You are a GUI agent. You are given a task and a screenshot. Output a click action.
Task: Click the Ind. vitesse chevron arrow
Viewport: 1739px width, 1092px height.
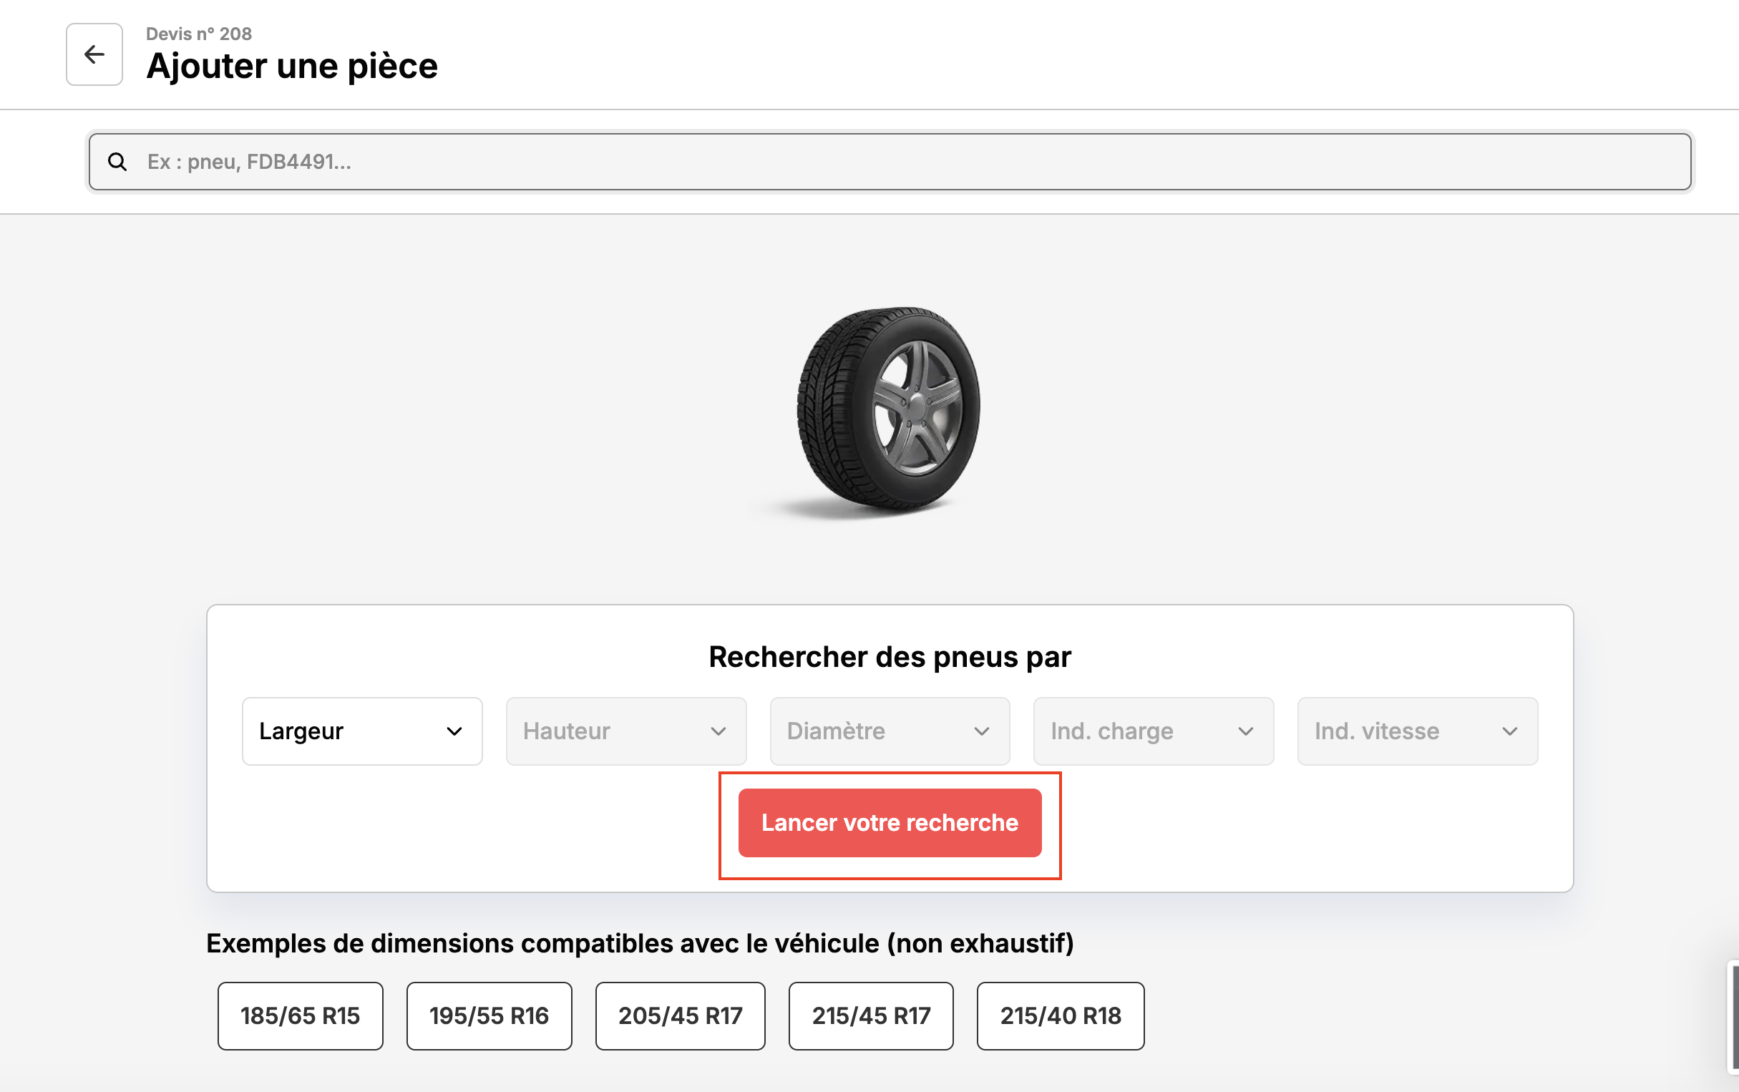(1510, 731)
